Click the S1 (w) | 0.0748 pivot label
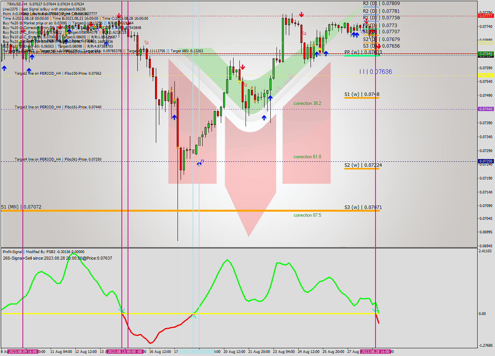Screen dimensions: 495x356 (x=362, y=94)
